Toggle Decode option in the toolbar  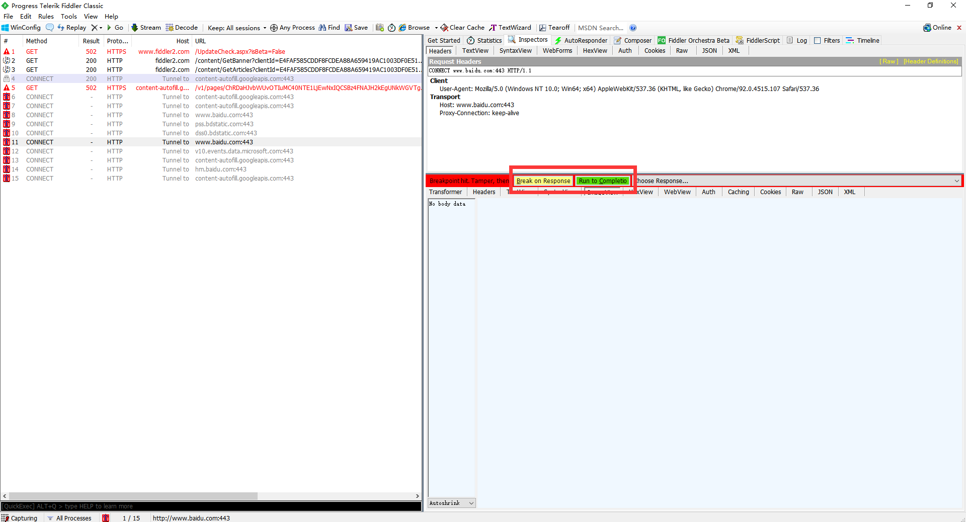182,28
